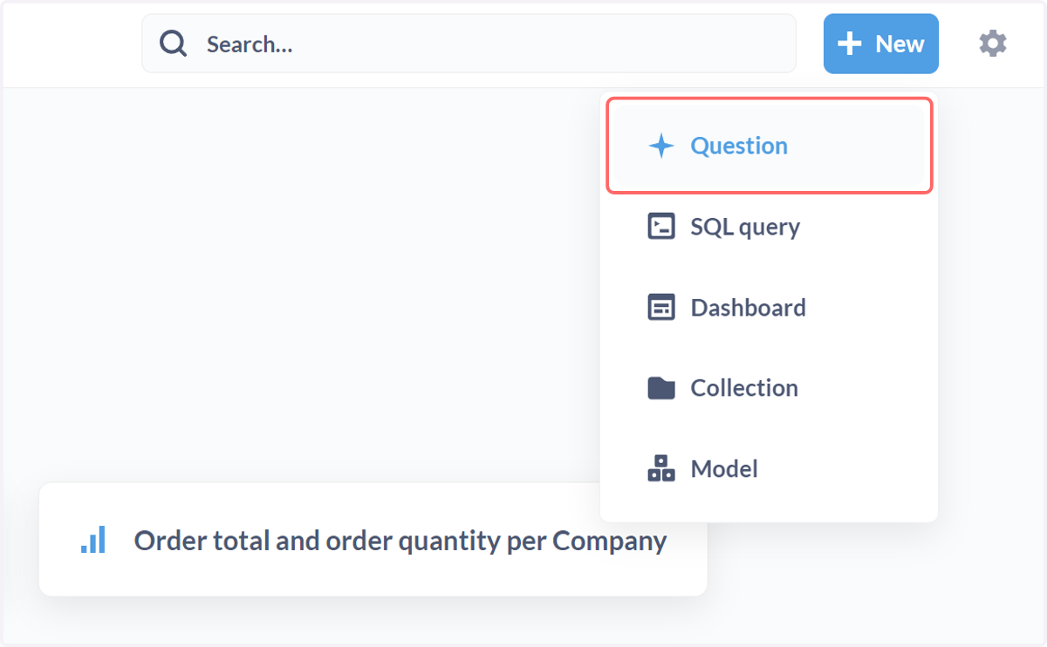The height and width of the screenshot is (647, 1047).
Task: Click the dashboard layout icon
Action: [661, 308]
